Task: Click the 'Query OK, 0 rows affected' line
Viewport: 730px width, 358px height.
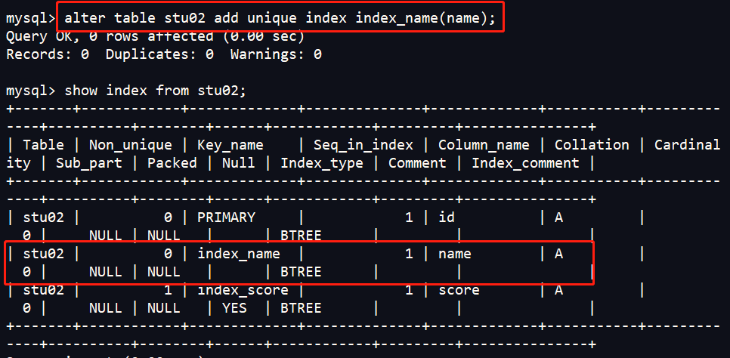Action: click(x=155, y=36)
